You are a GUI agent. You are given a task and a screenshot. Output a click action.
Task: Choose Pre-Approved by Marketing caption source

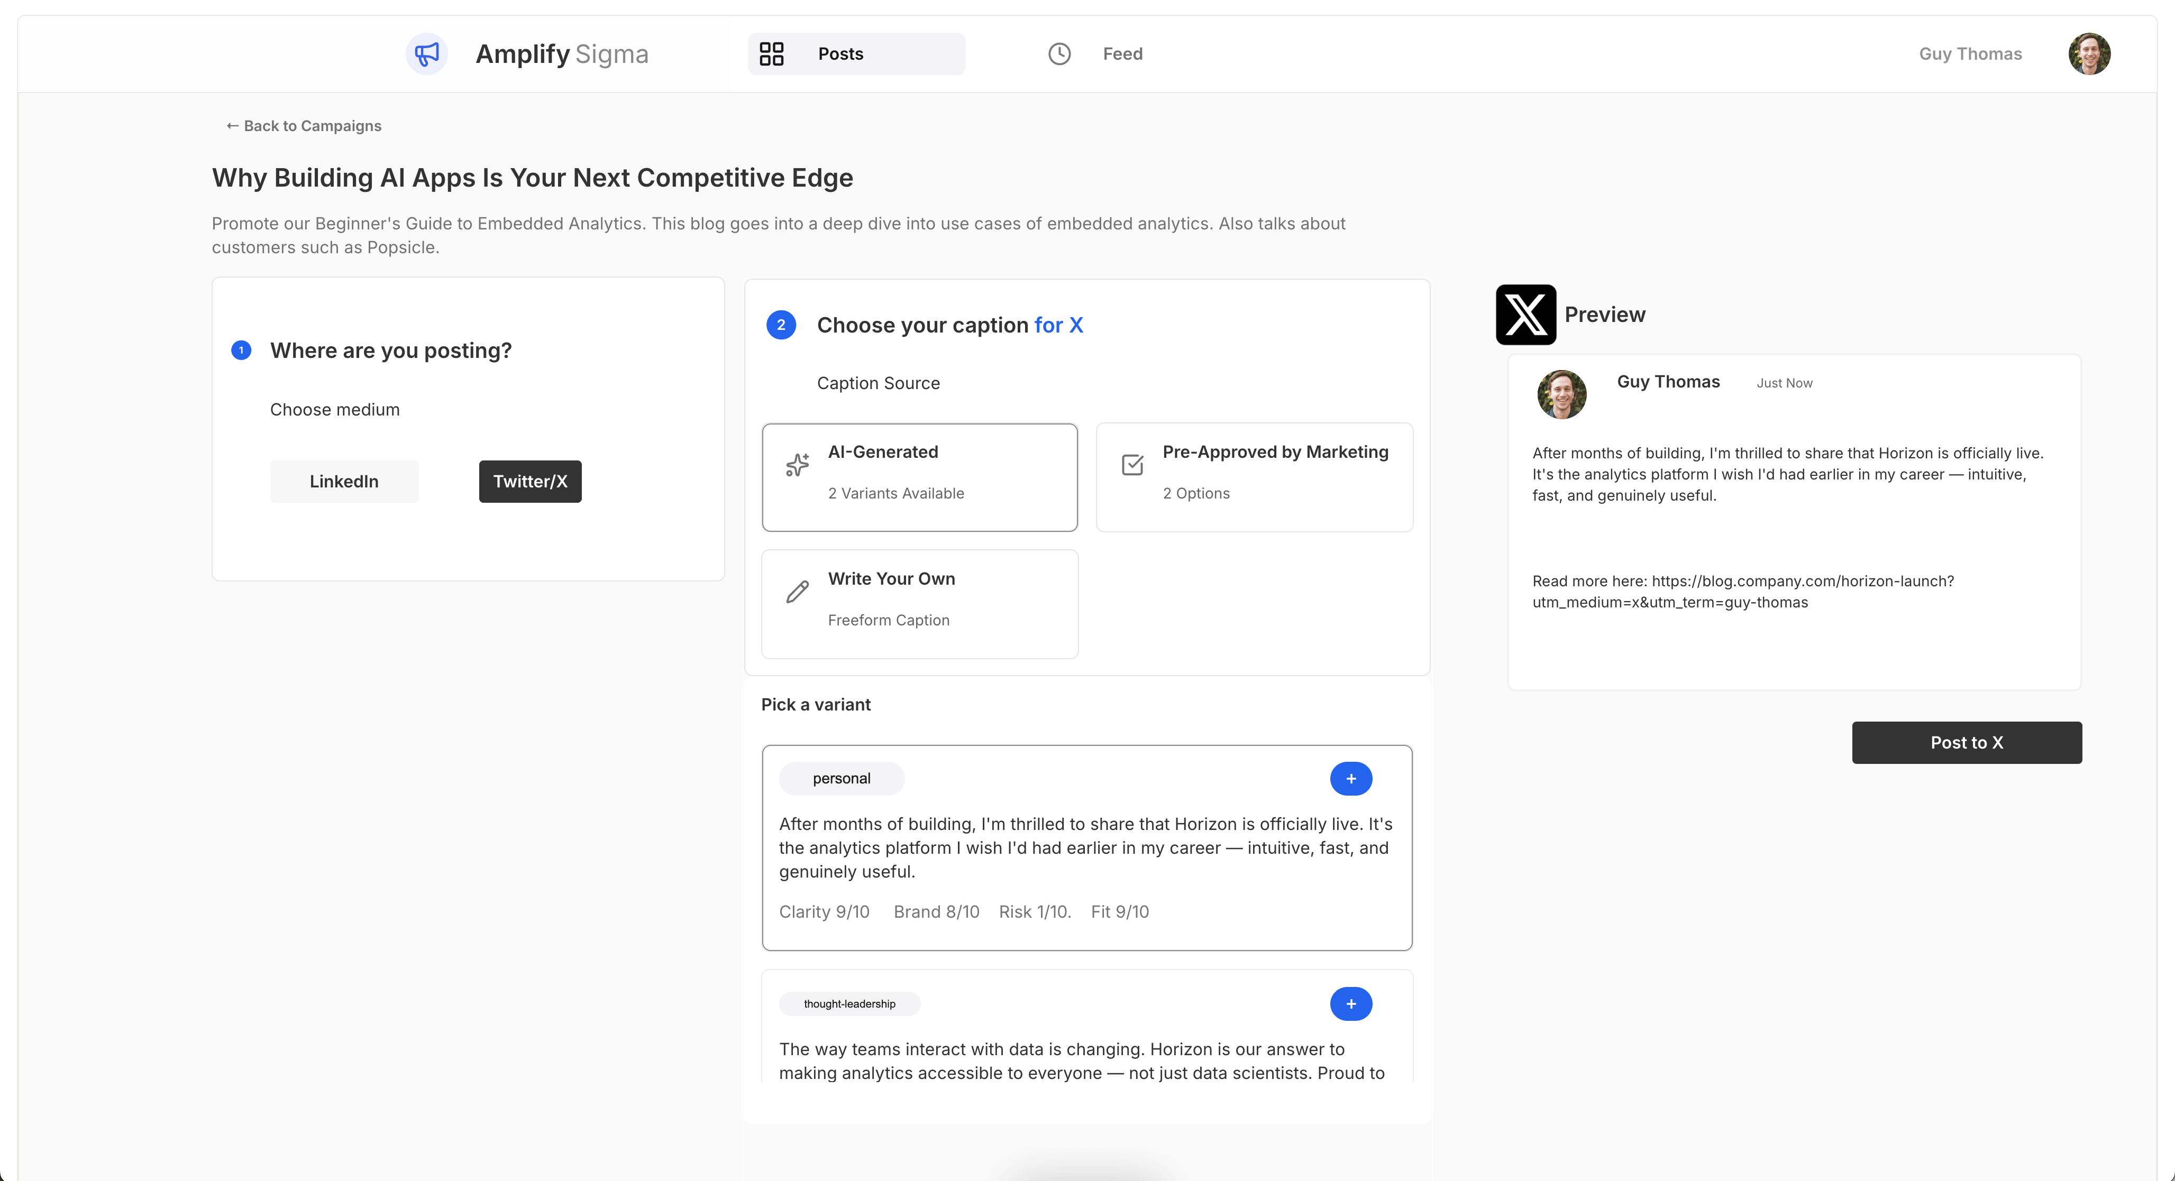1254,477
